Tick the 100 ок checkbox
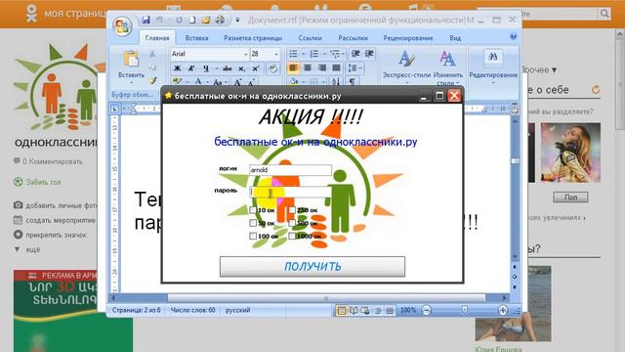 [253, 236]
